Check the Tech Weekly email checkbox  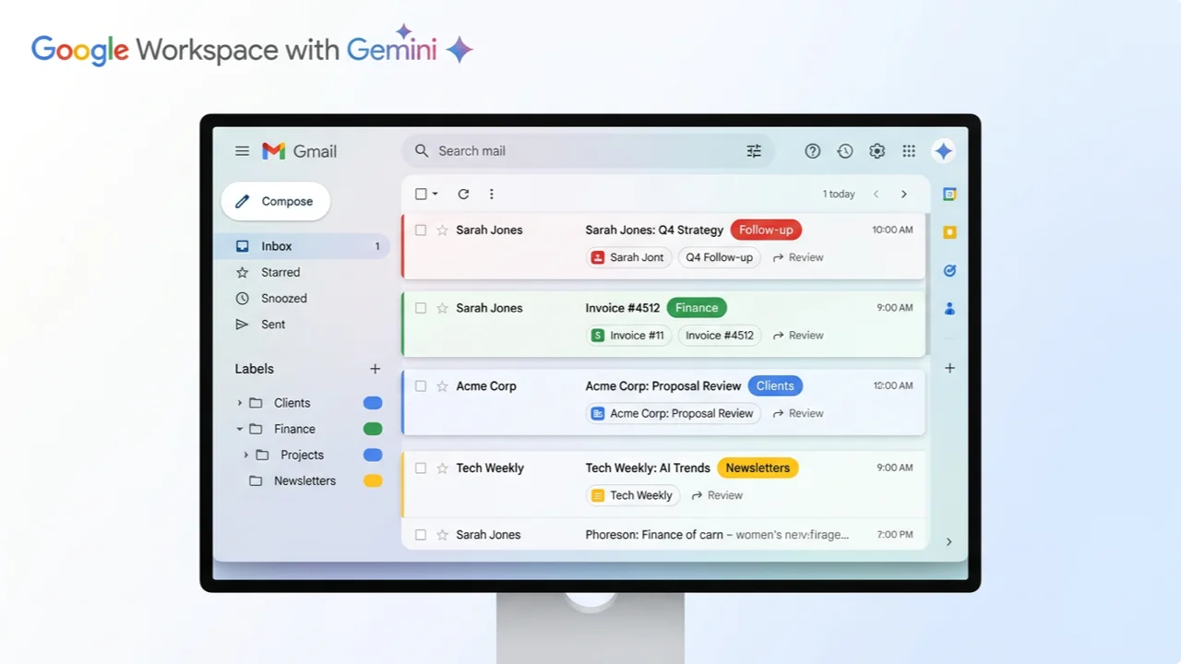pos(421,468)
